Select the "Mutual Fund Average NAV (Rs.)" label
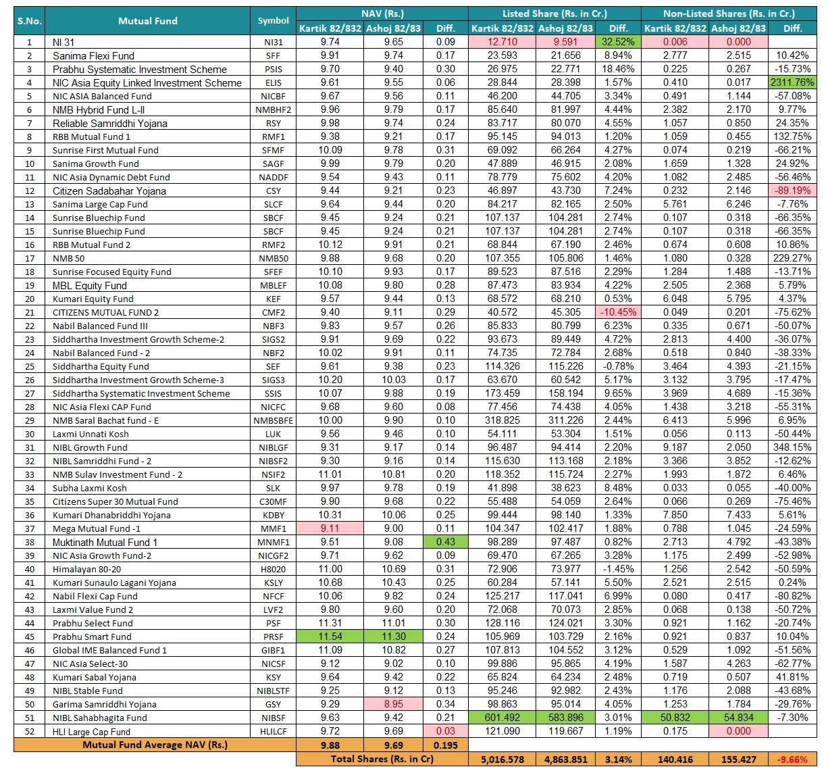 [x=155, y=745]
